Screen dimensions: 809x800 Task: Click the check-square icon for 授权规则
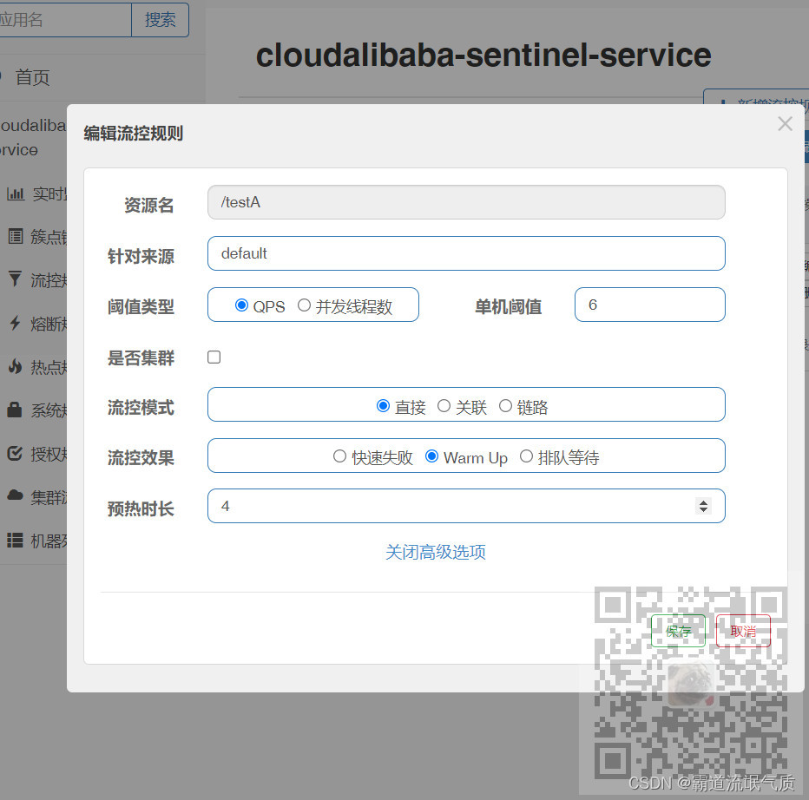(x=15, y=454)
